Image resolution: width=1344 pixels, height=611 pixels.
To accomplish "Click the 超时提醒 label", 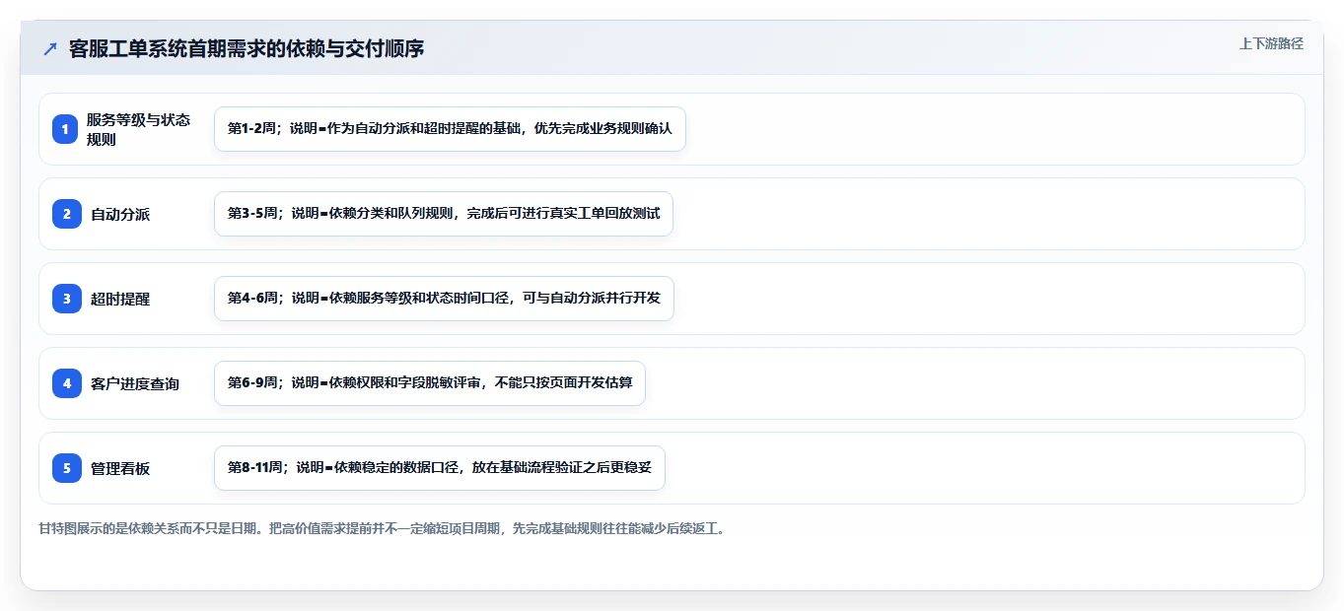I will tap(120, 299).
